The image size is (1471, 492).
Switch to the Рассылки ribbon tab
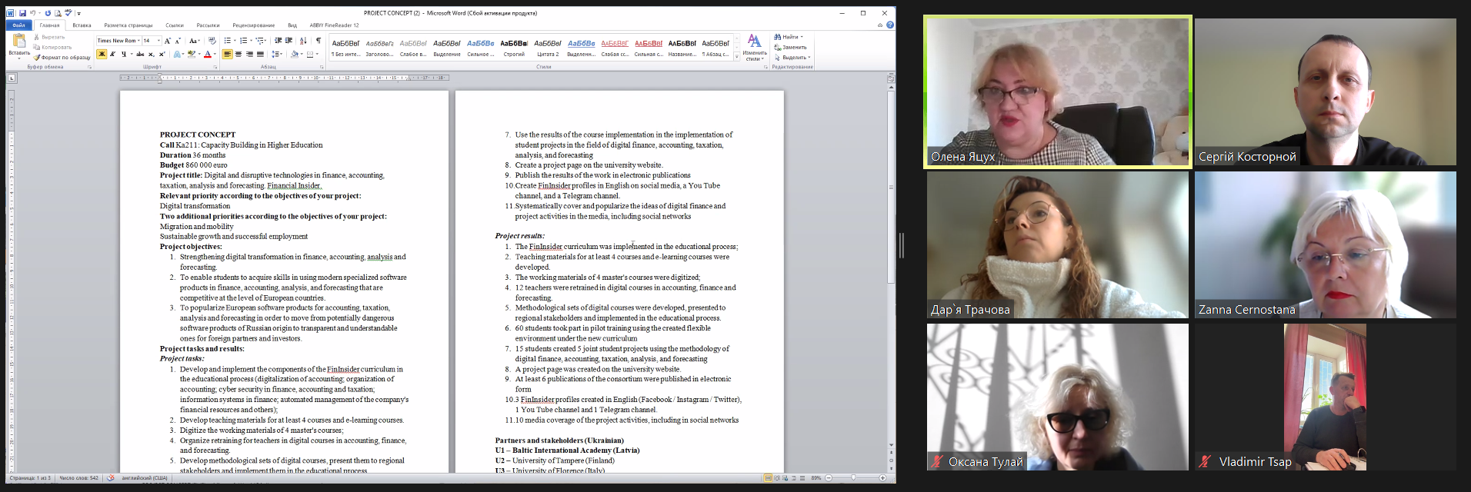(208, 25)
